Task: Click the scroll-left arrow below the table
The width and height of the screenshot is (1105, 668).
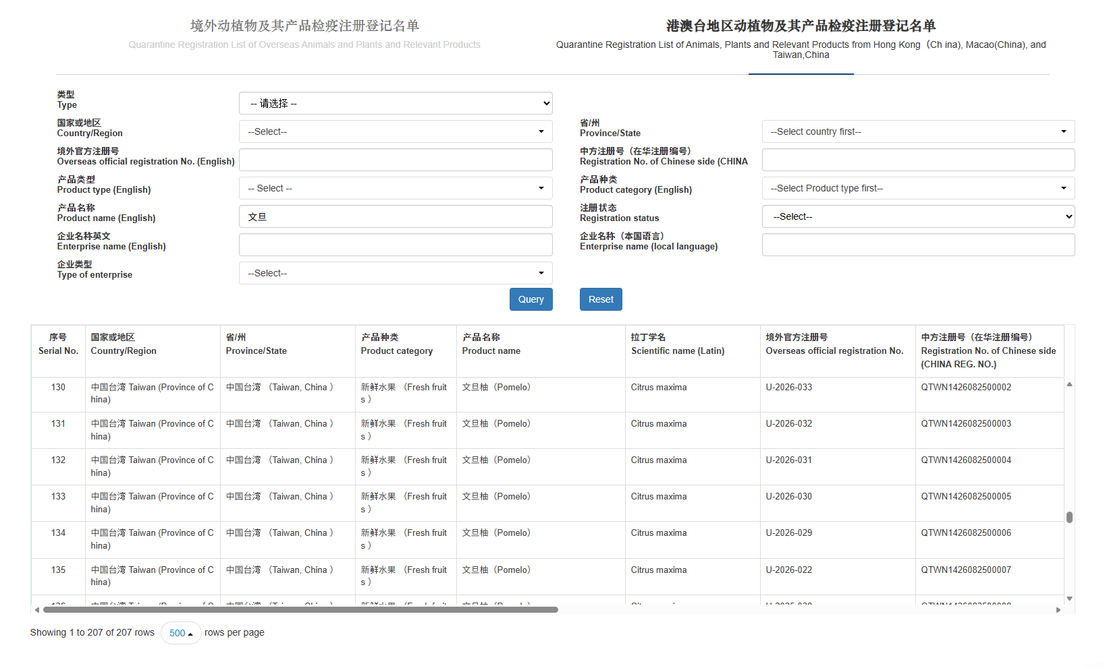Action: click(x=36, y=610)
